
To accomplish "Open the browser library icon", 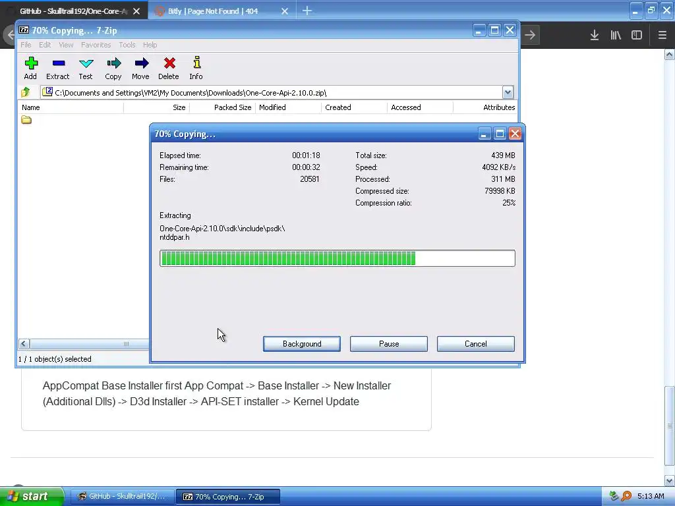I will pos(616,35).
